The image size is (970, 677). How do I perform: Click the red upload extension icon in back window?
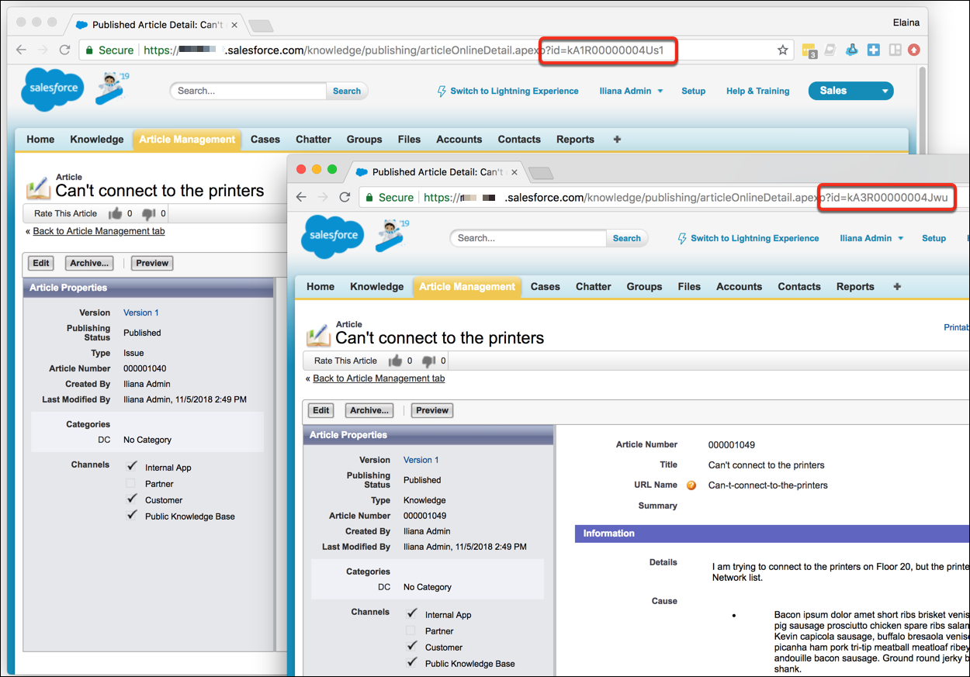pyautogui.click(x=913, y=50)
